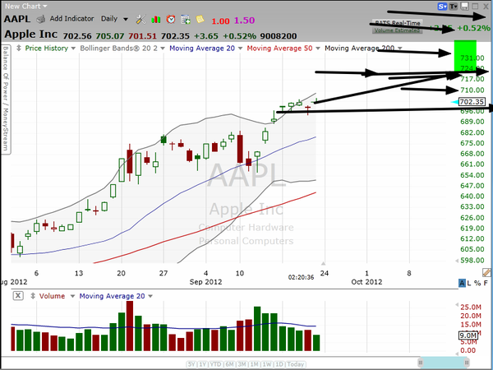Click the save layout floppy icon
This screenshot has height=370, width=493.
[464, 7]
